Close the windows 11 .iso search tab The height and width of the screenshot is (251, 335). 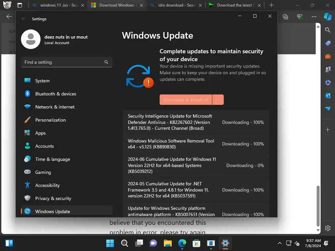(82, 5)
